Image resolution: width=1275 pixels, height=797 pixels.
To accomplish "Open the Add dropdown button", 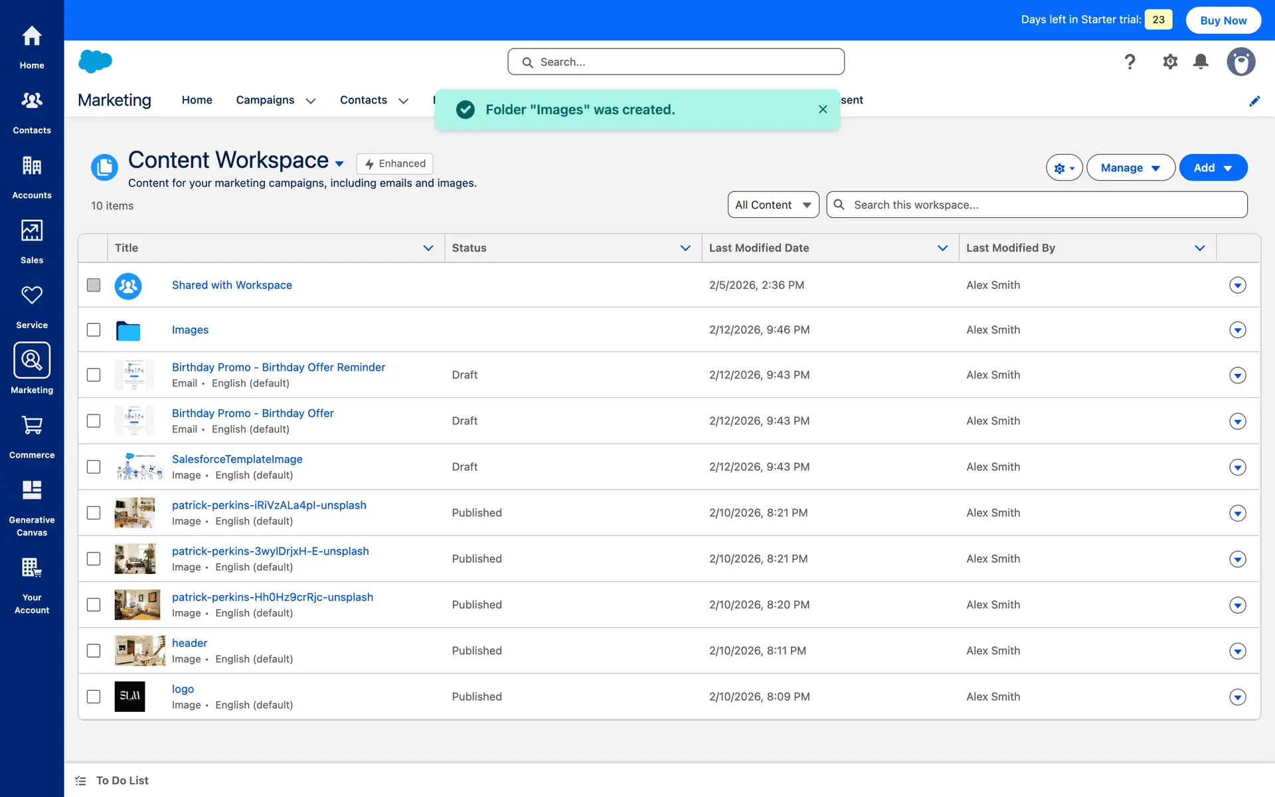I will coord(1213,168).
